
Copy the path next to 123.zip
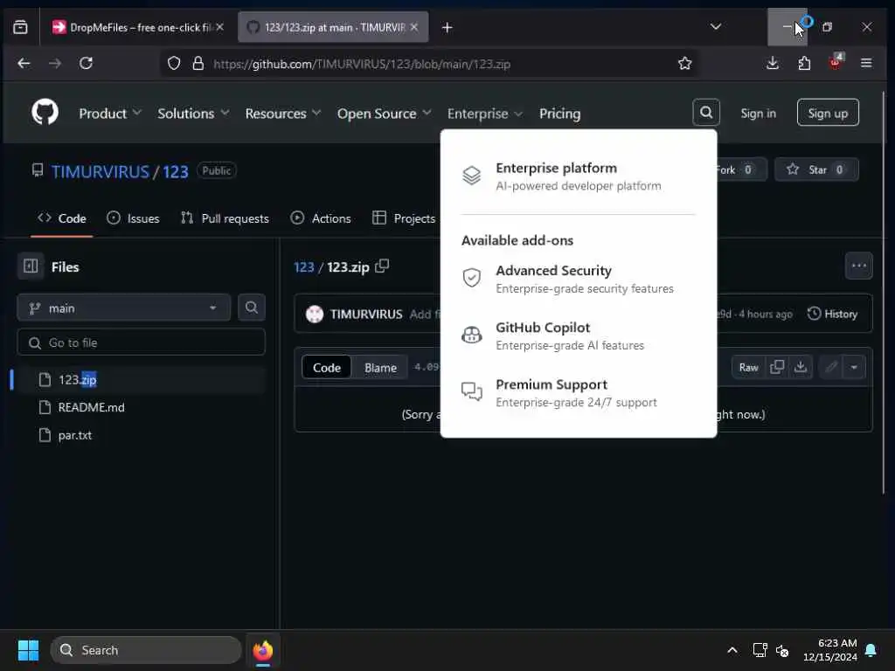(382, 266)
